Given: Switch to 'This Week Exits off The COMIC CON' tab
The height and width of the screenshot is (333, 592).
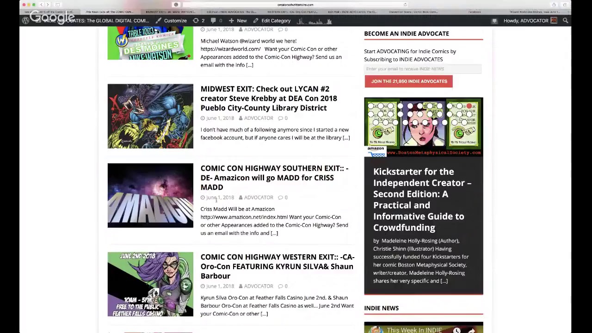Looking at the screenshot, I should click(109, 12).
